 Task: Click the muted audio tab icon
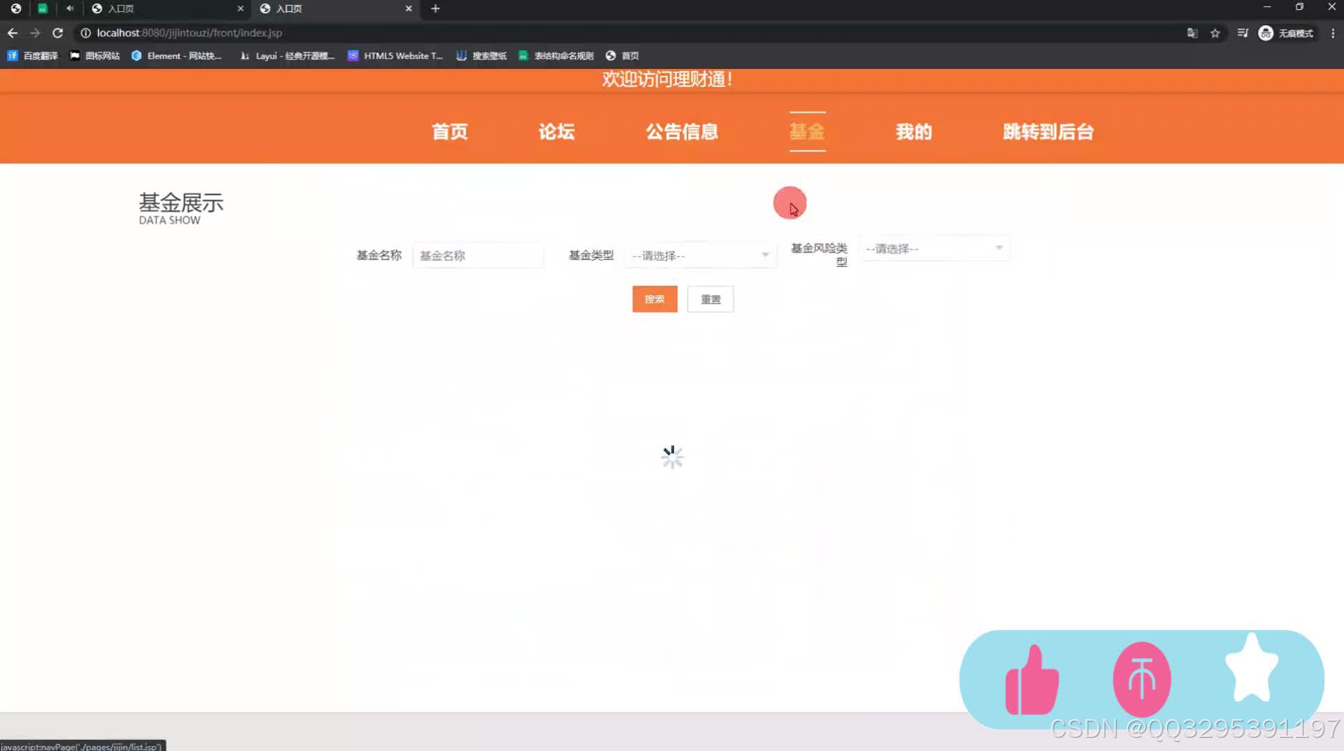pos(70,8)
